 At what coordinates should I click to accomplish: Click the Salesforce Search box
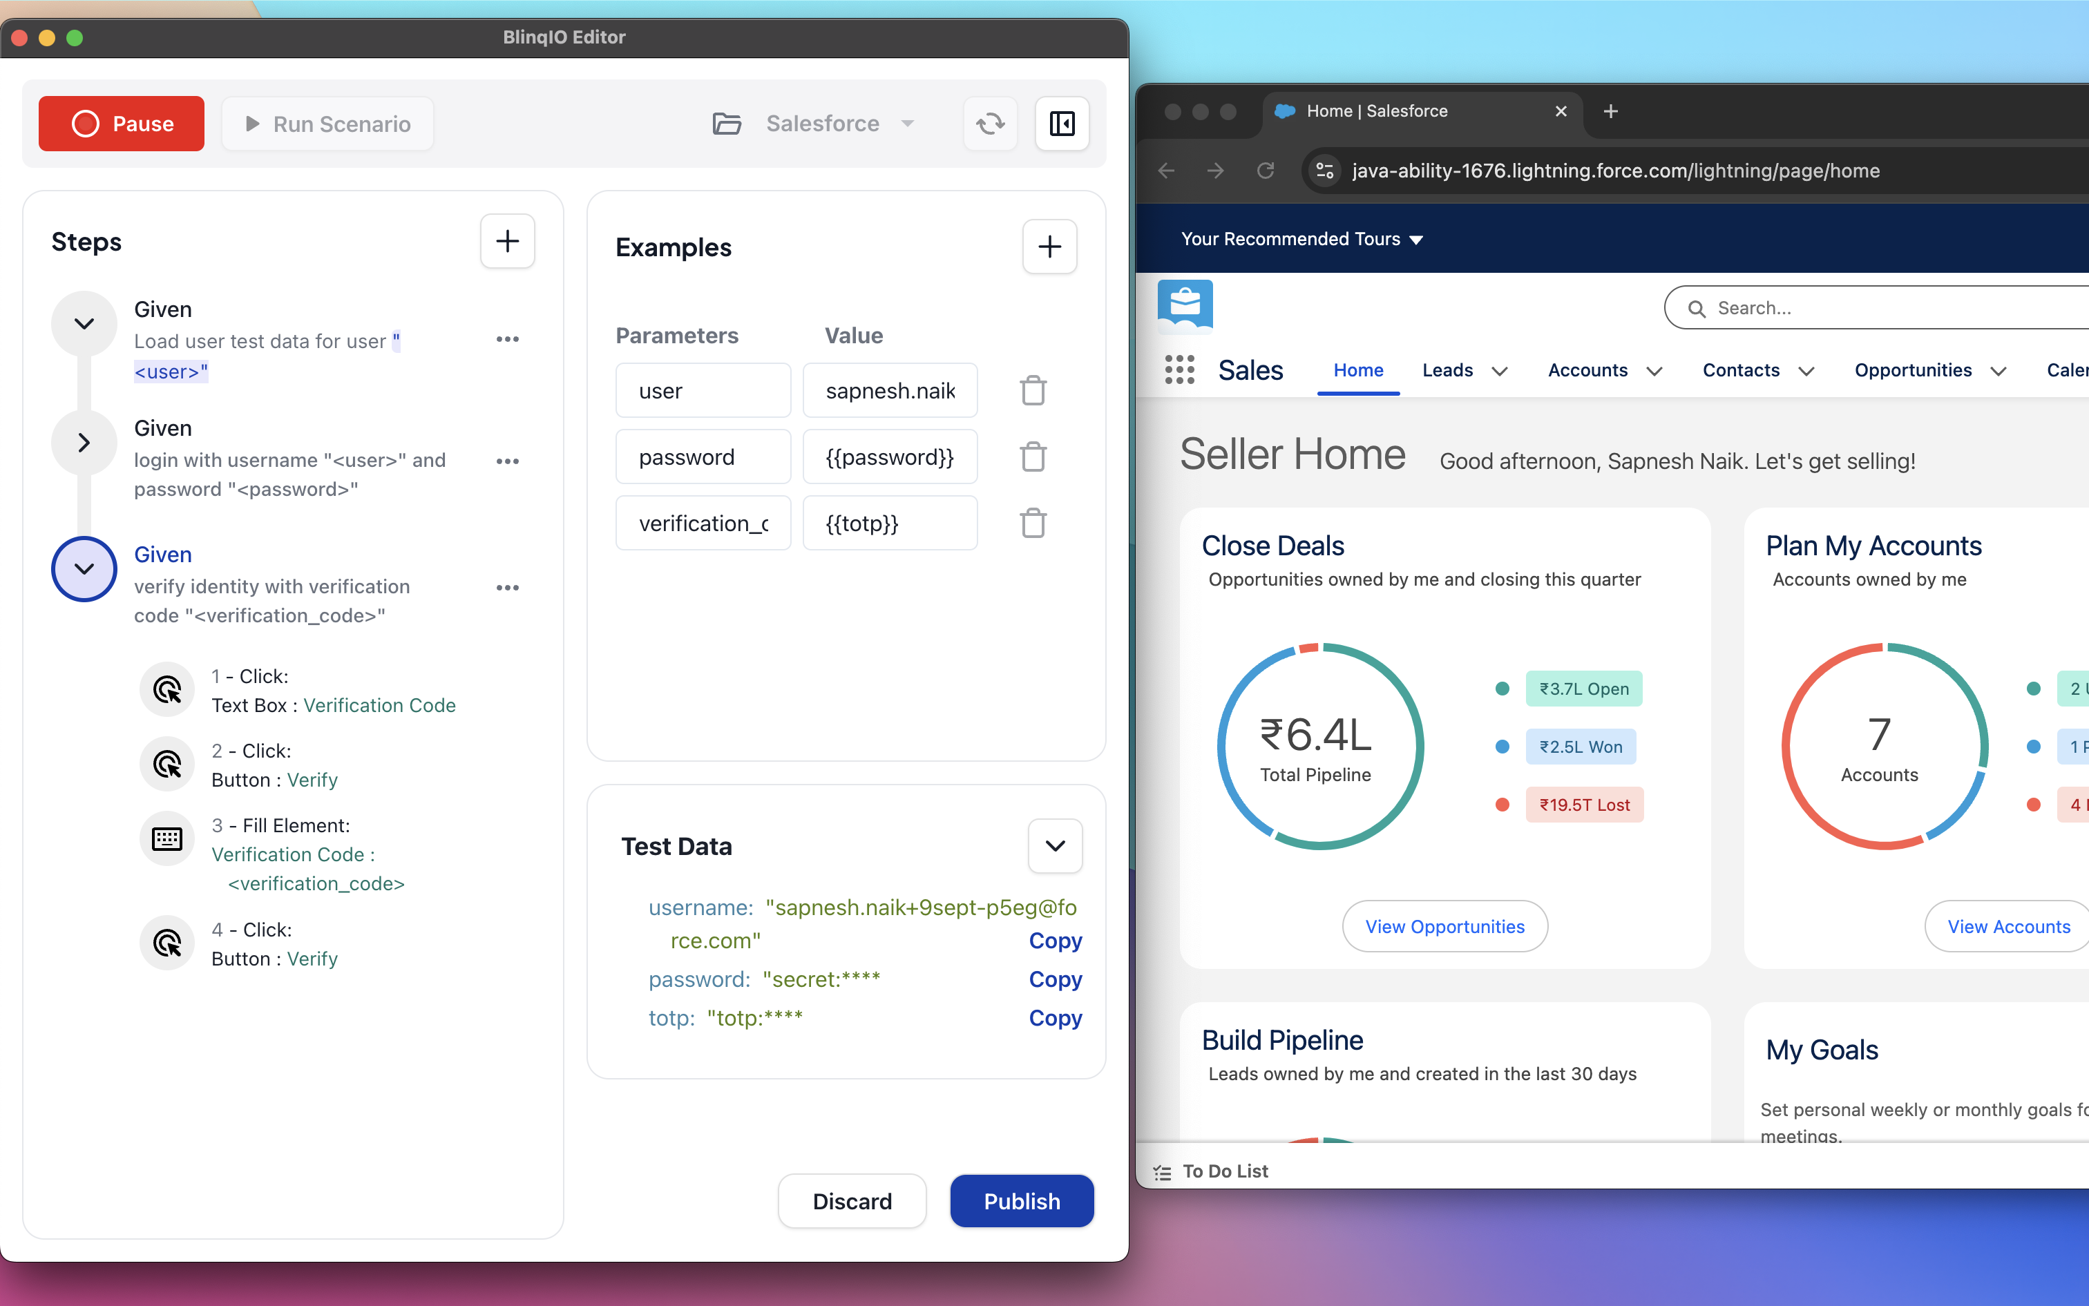pyautogui.click(x=1876, y=307)
